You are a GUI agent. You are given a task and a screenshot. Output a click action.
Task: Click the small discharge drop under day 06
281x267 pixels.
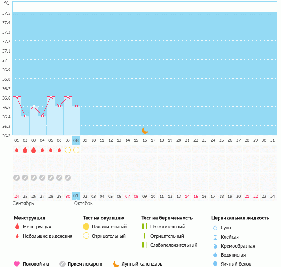[x=59, y=150]
